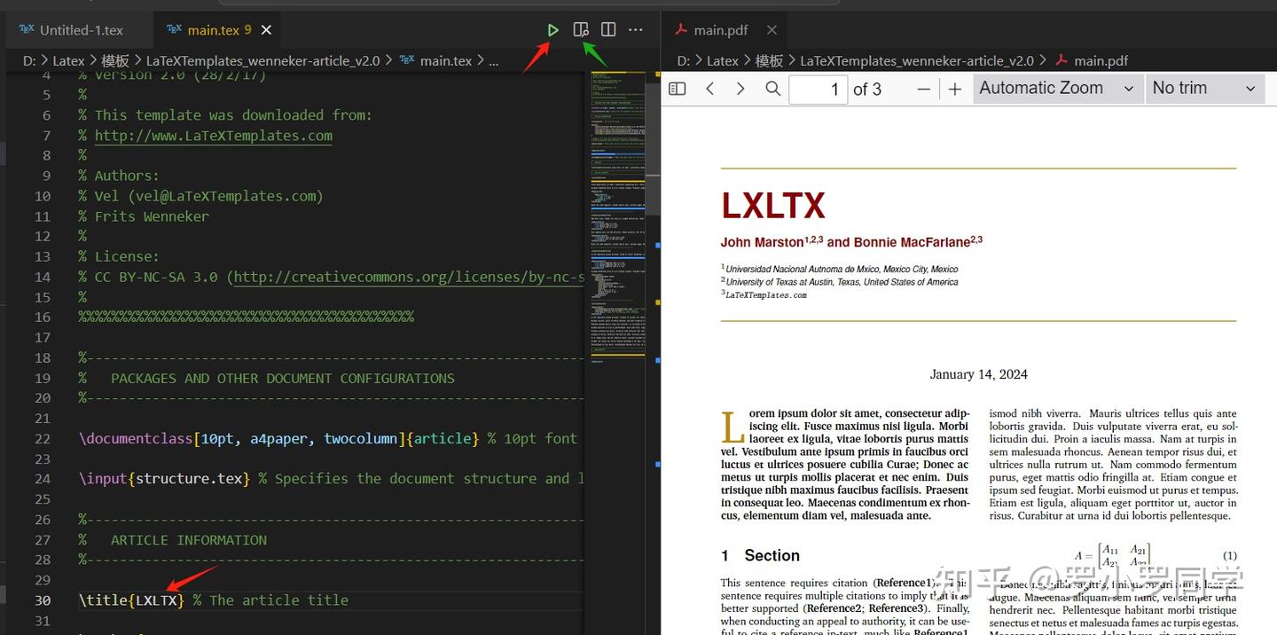Switch to the Untitled-1.tex tab
The width and height of the screenshot is (1277, 635).
(x=78, y=29)
